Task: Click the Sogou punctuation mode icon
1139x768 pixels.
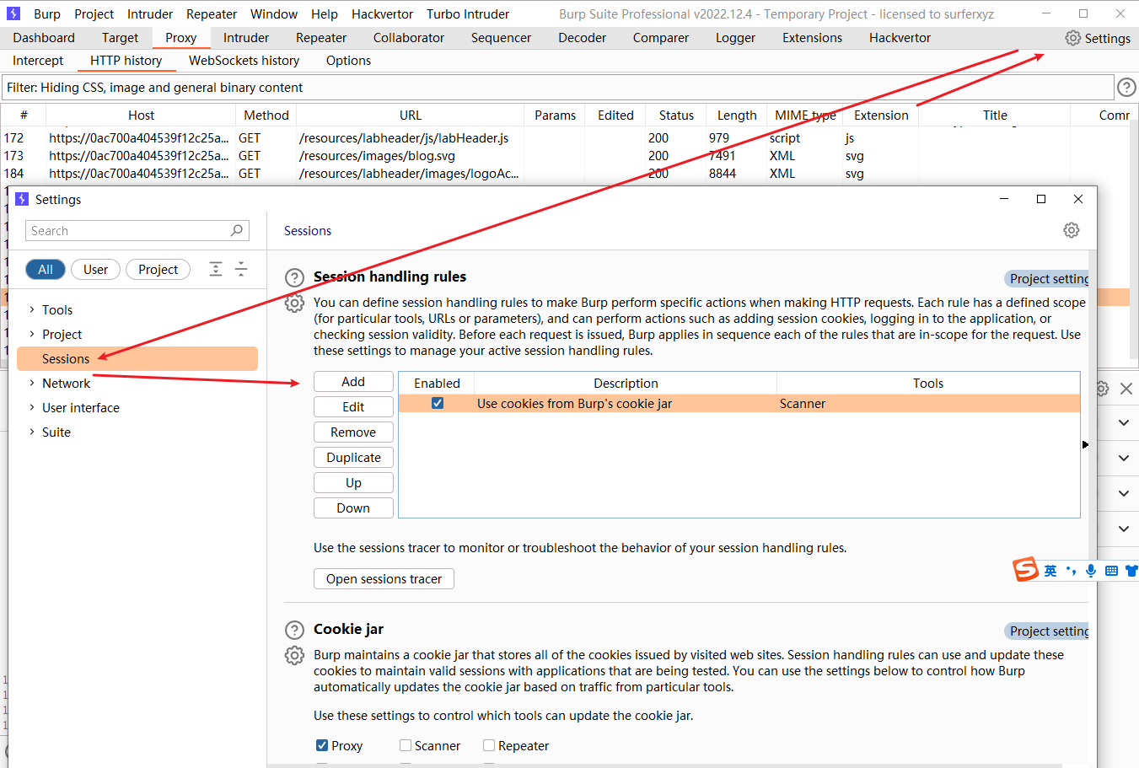Action: click(1071, 571)
